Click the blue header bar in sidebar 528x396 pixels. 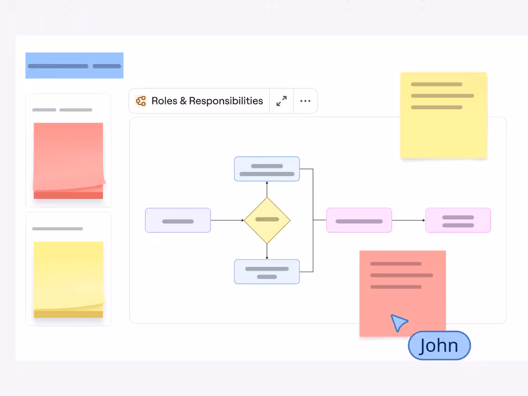[75, 65]
